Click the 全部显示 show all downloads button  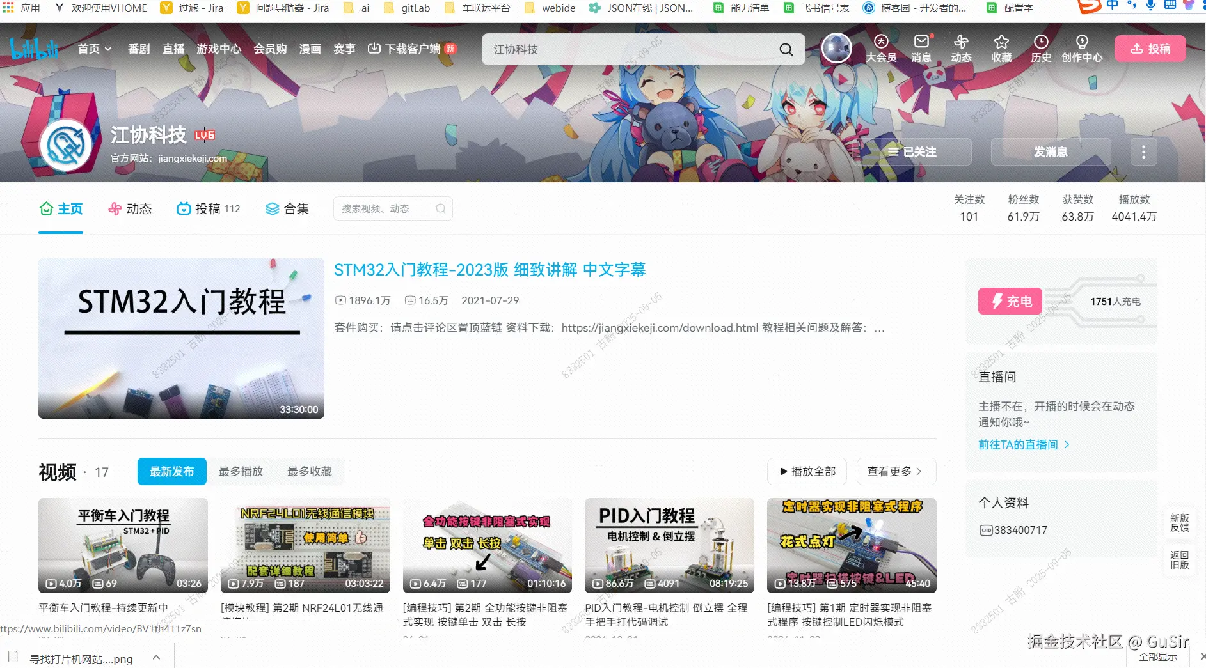[x=1158, y=657]
